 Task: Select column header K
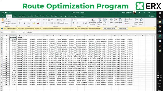(74, 35)
